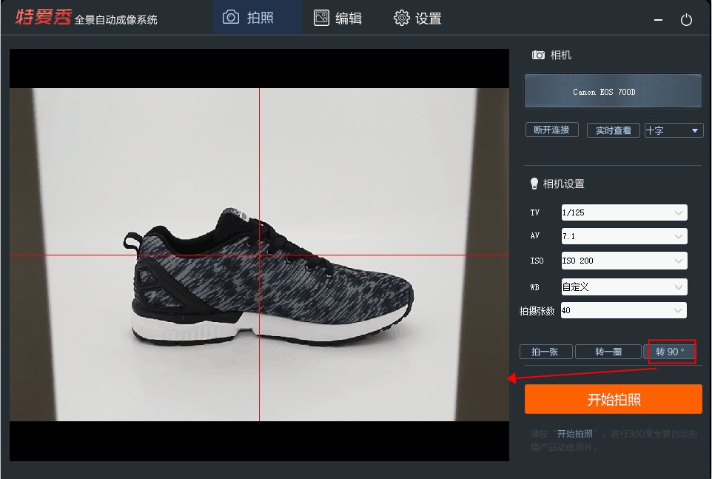The image size is (712, 479).
Task: Expand the TV shutter speed dropdown
Action: (624, 212)
